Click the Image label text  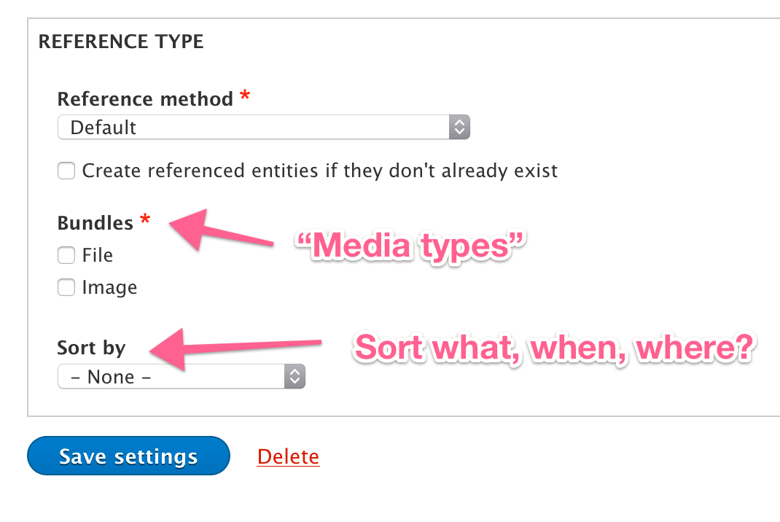[x=109, y=288]
